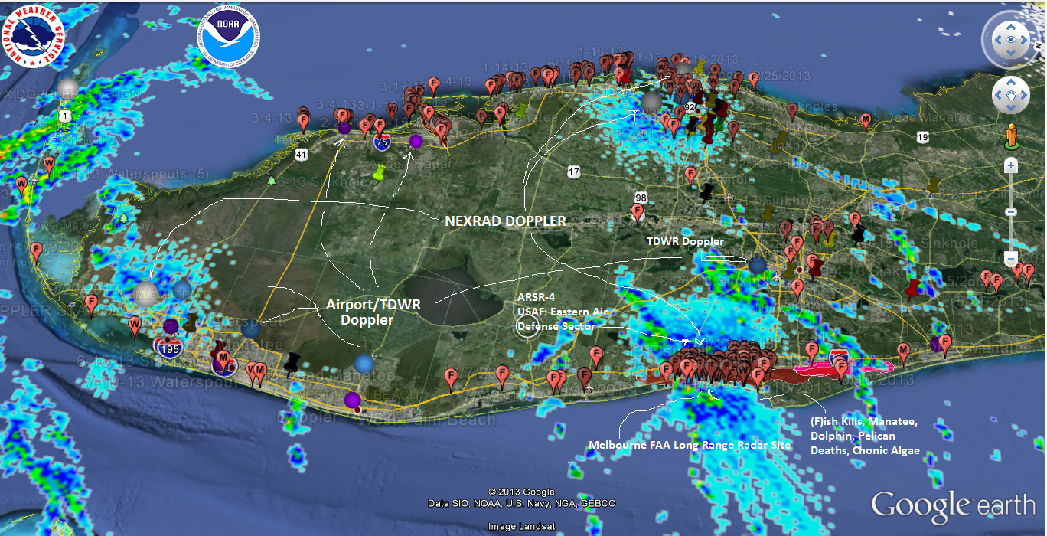Zoom in using the plus button
This screenshot has width=1047, height=536.
pyautogui.click(x=1011, y=165)
